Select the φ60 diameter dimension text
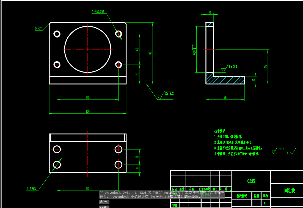This screenshot has width=303, height=208. pyautogui.click(x=194, y=50)
